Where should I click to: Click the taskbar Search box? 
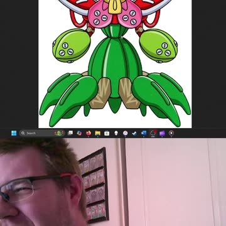point(42,133)
